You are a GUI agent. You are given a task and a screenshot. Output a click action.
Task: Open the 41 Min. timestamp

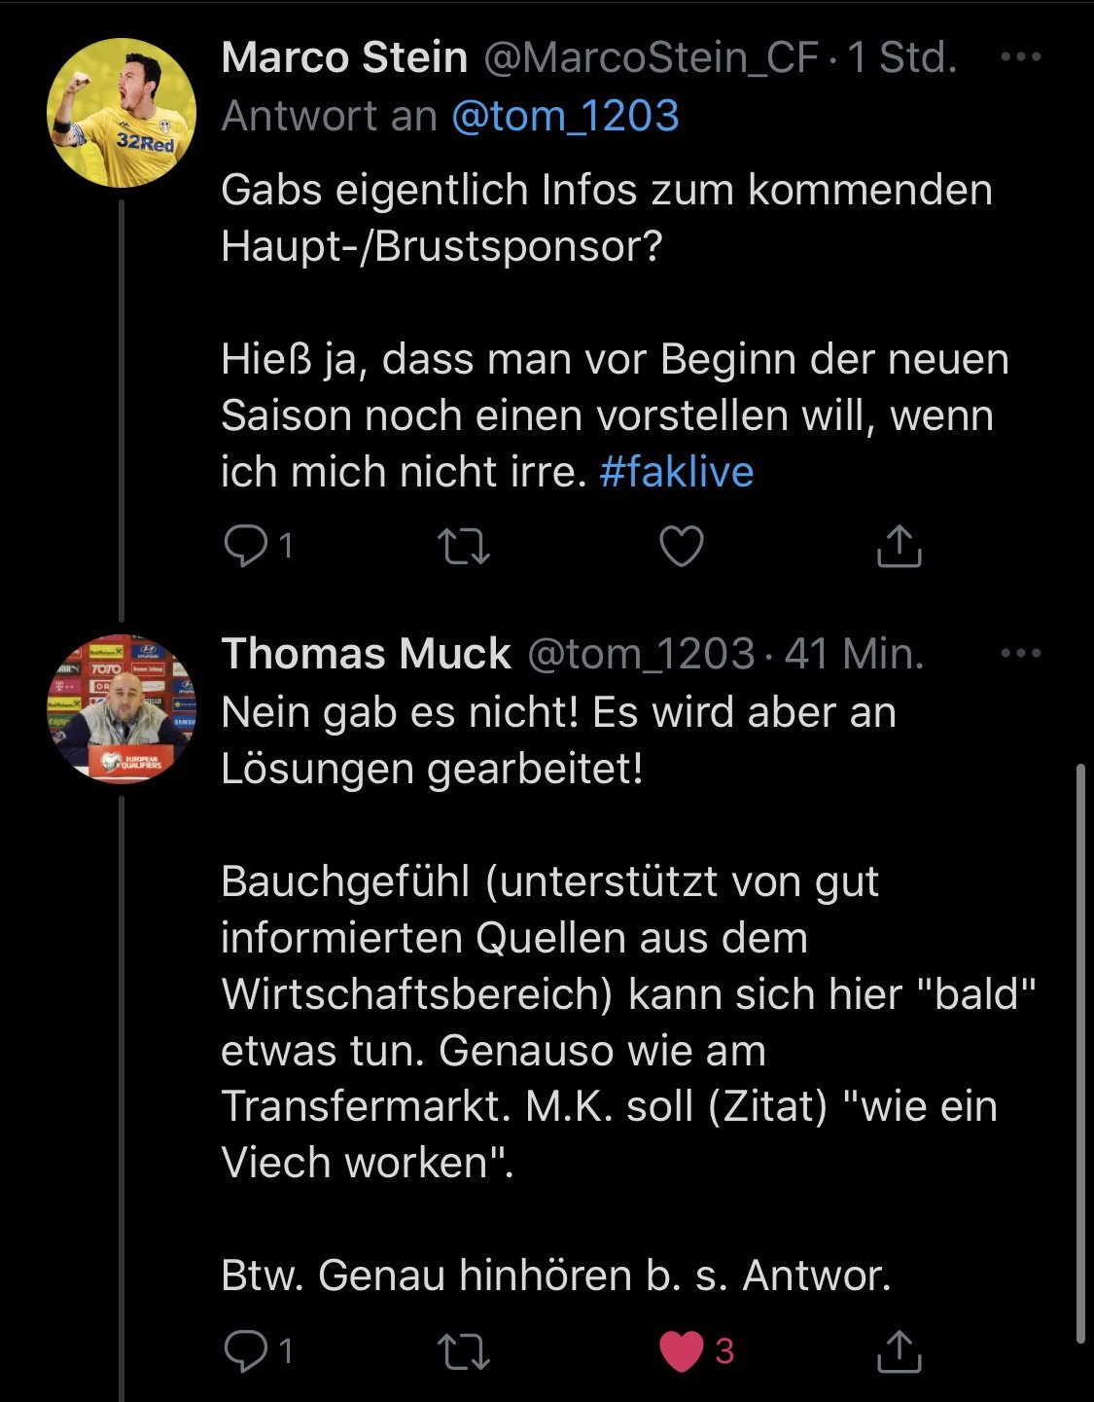click(x=854, y=654)
